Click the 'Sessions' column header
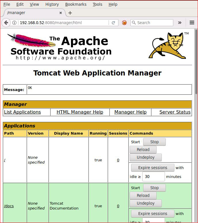Screen dimensions: 198x223 118,133
